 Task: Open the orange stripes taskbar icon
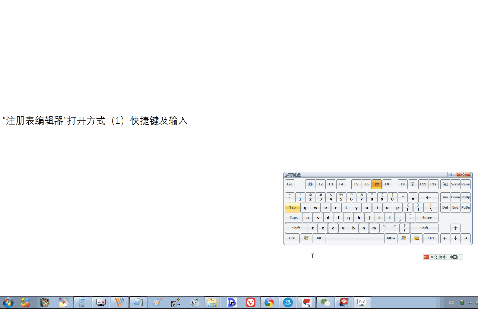119,302
